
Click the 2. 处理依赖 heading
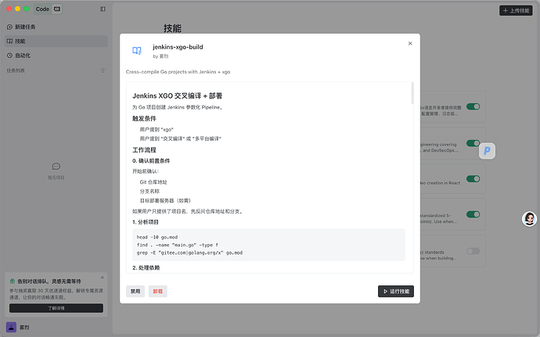146,267
